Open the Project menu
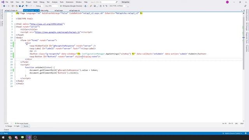 (28, 2)
